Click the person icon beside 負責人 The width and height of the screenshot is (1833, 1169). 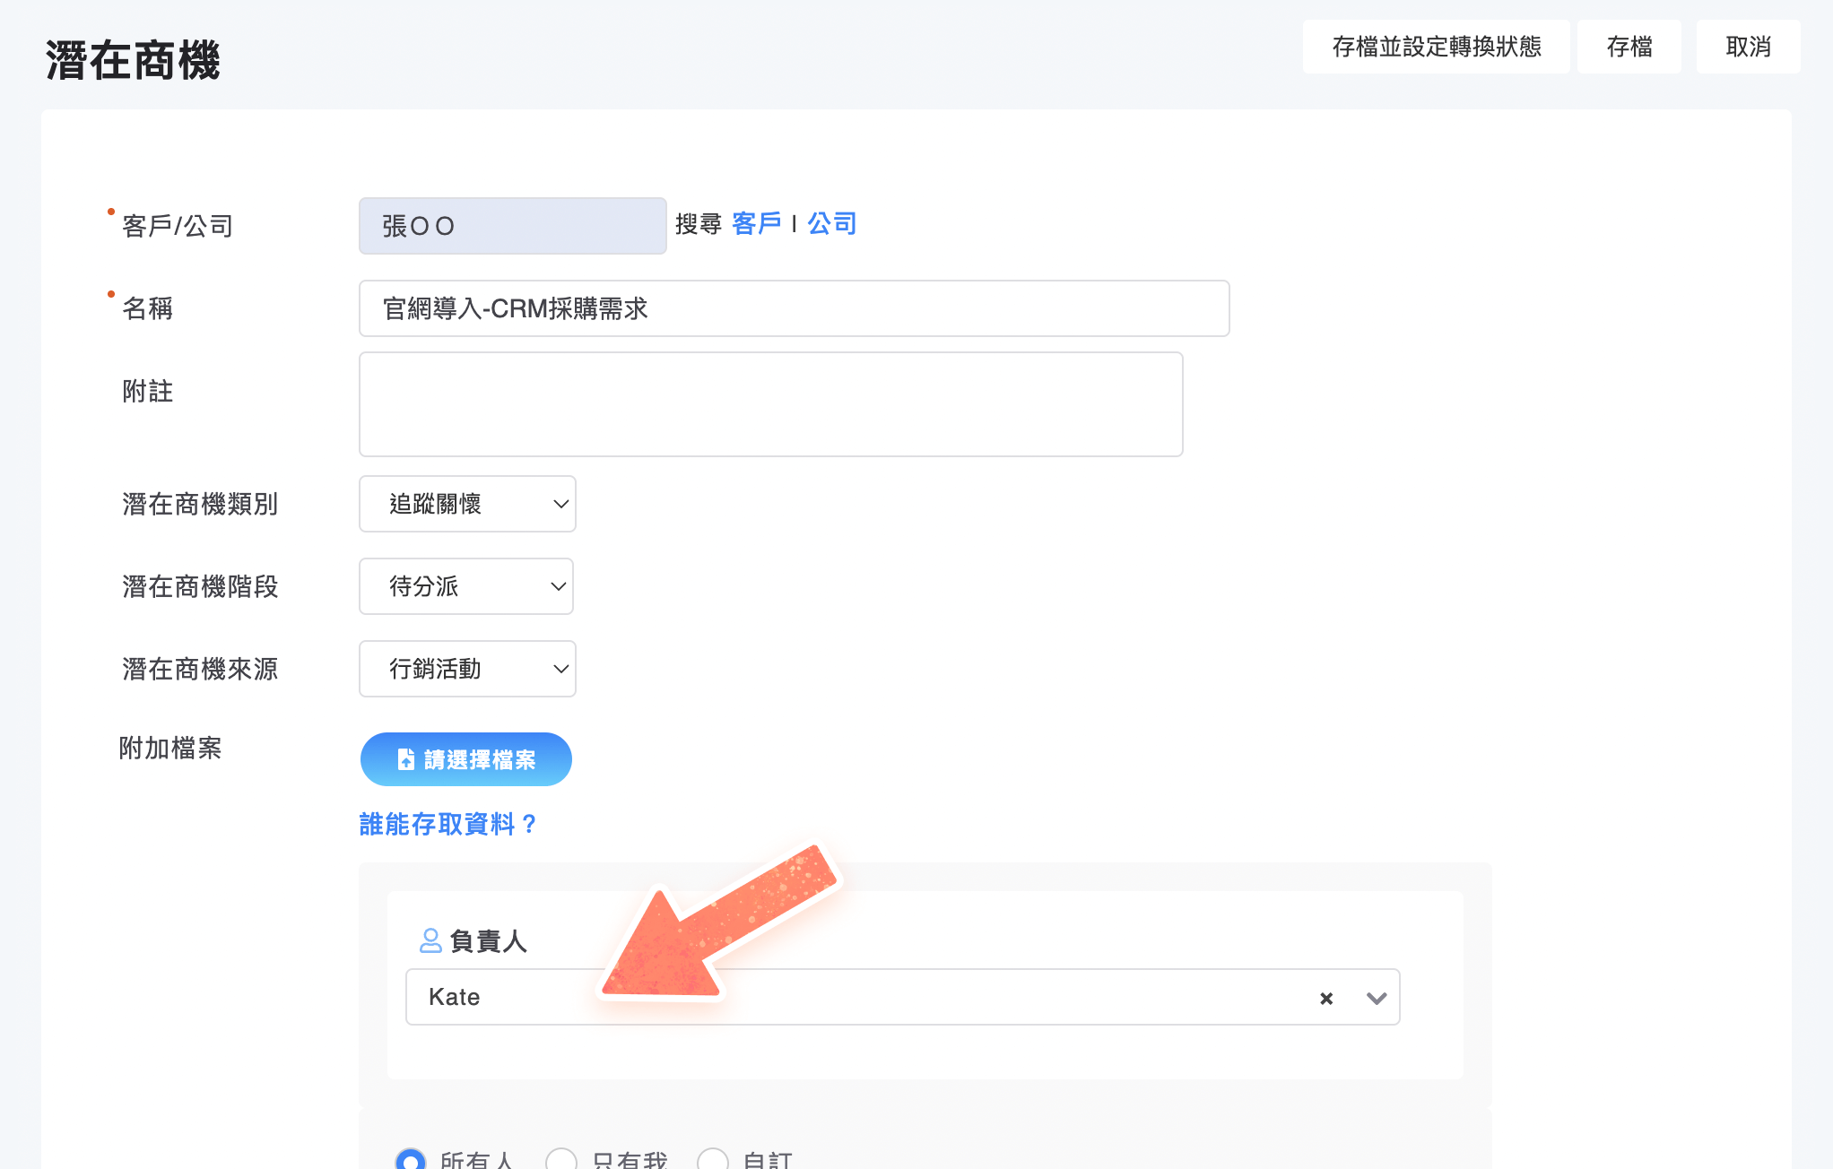[430, 940]
